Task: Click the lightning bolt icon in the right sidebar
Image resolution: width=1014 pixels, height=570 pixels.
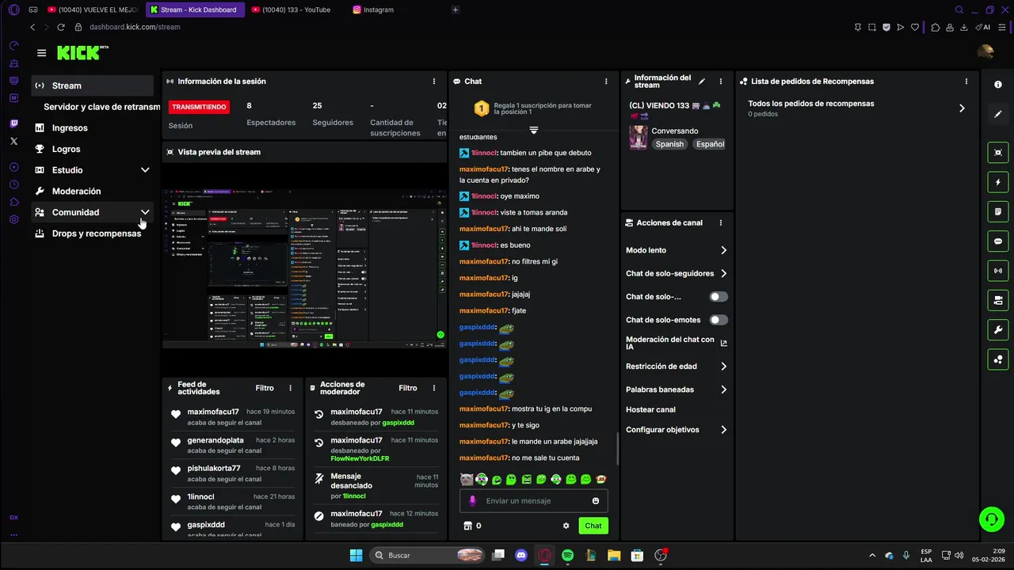Action: 998,182
